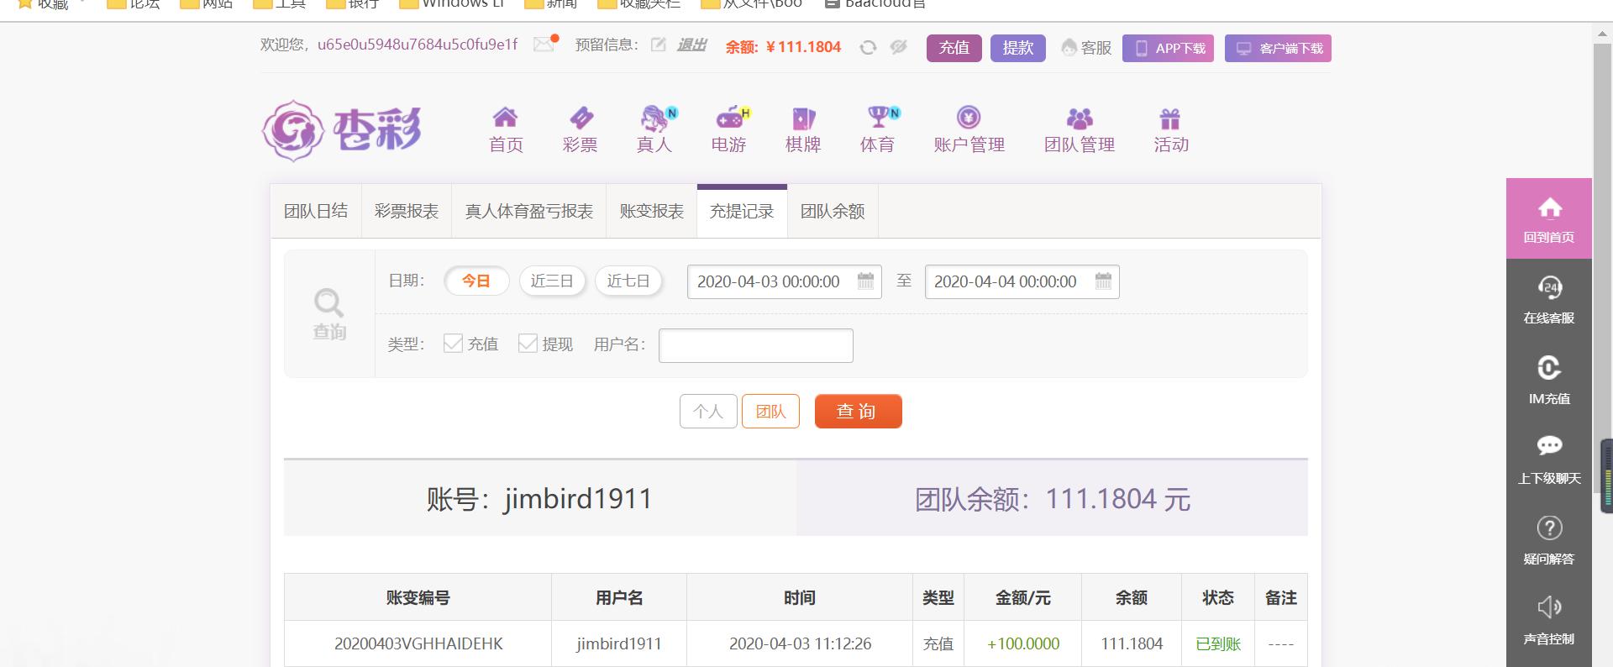1613x667 pixels.
Task: Click the 已到账 status cell
Action: pos(1218,643)
